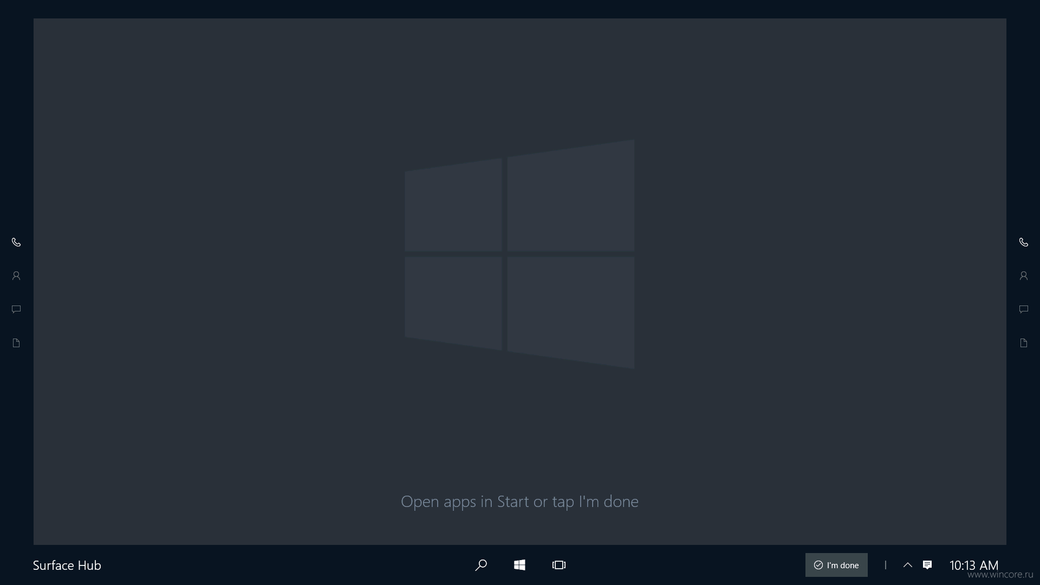Open the chat icon on the left sidebar
1040x585 pixels.
pyautogui.click(x=16, y=309)
